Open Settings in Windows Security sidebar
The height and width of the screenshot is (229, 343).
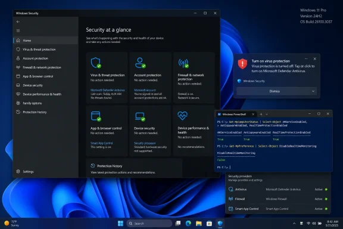(x=45, y=172)
